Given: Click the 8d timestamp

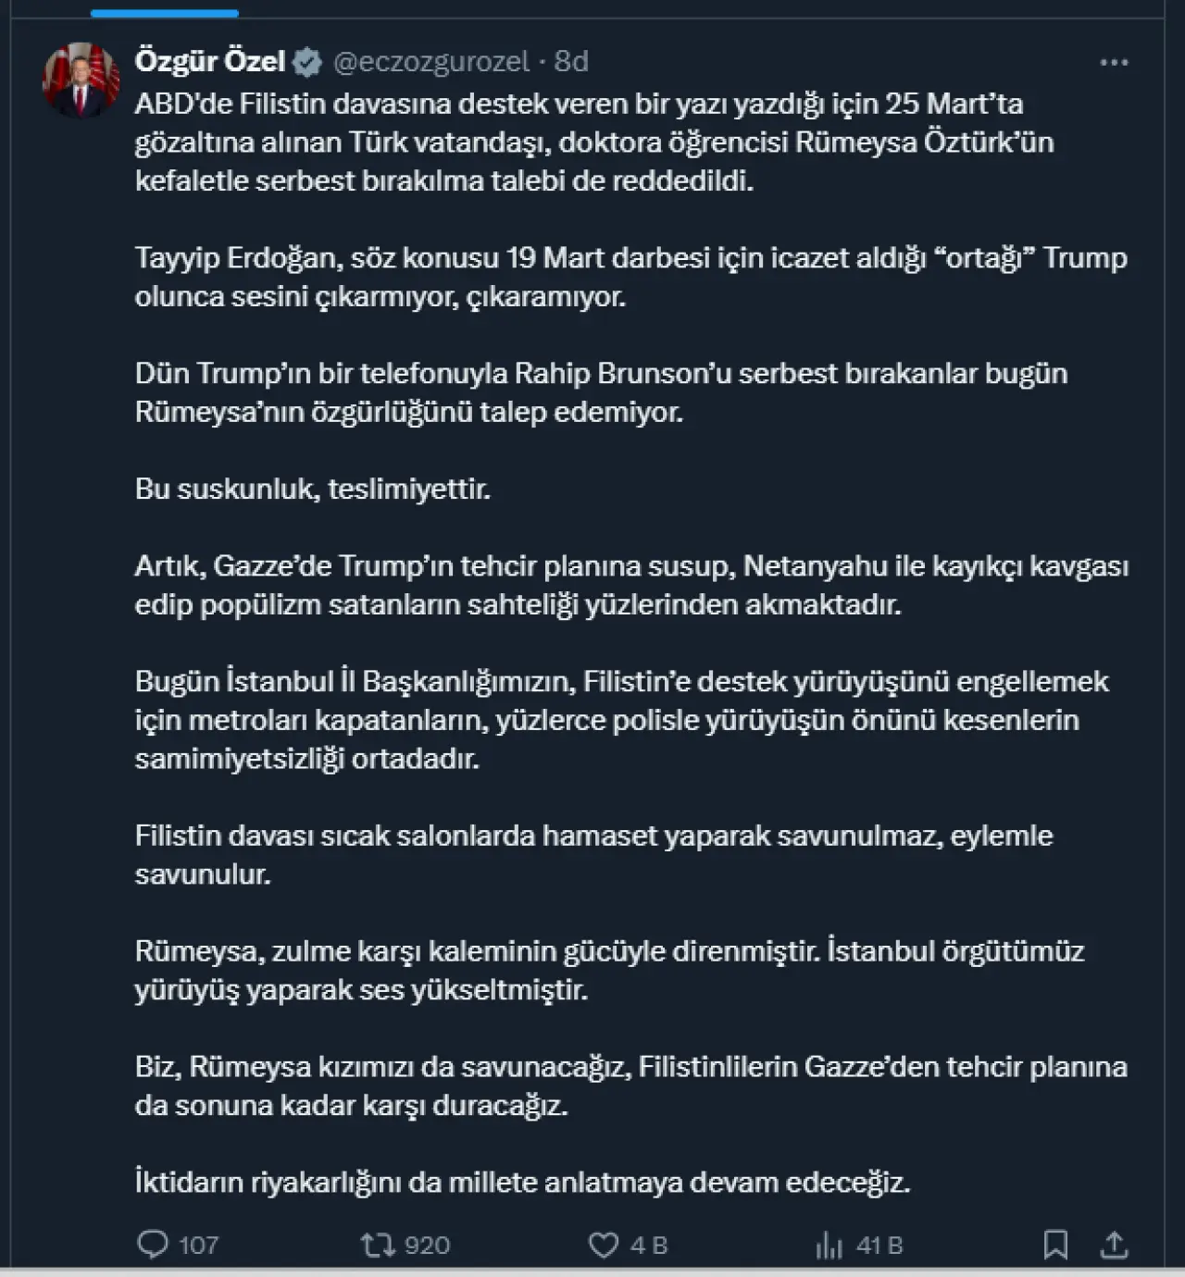Looking at the screenshot, I should [x=571, y=61].
